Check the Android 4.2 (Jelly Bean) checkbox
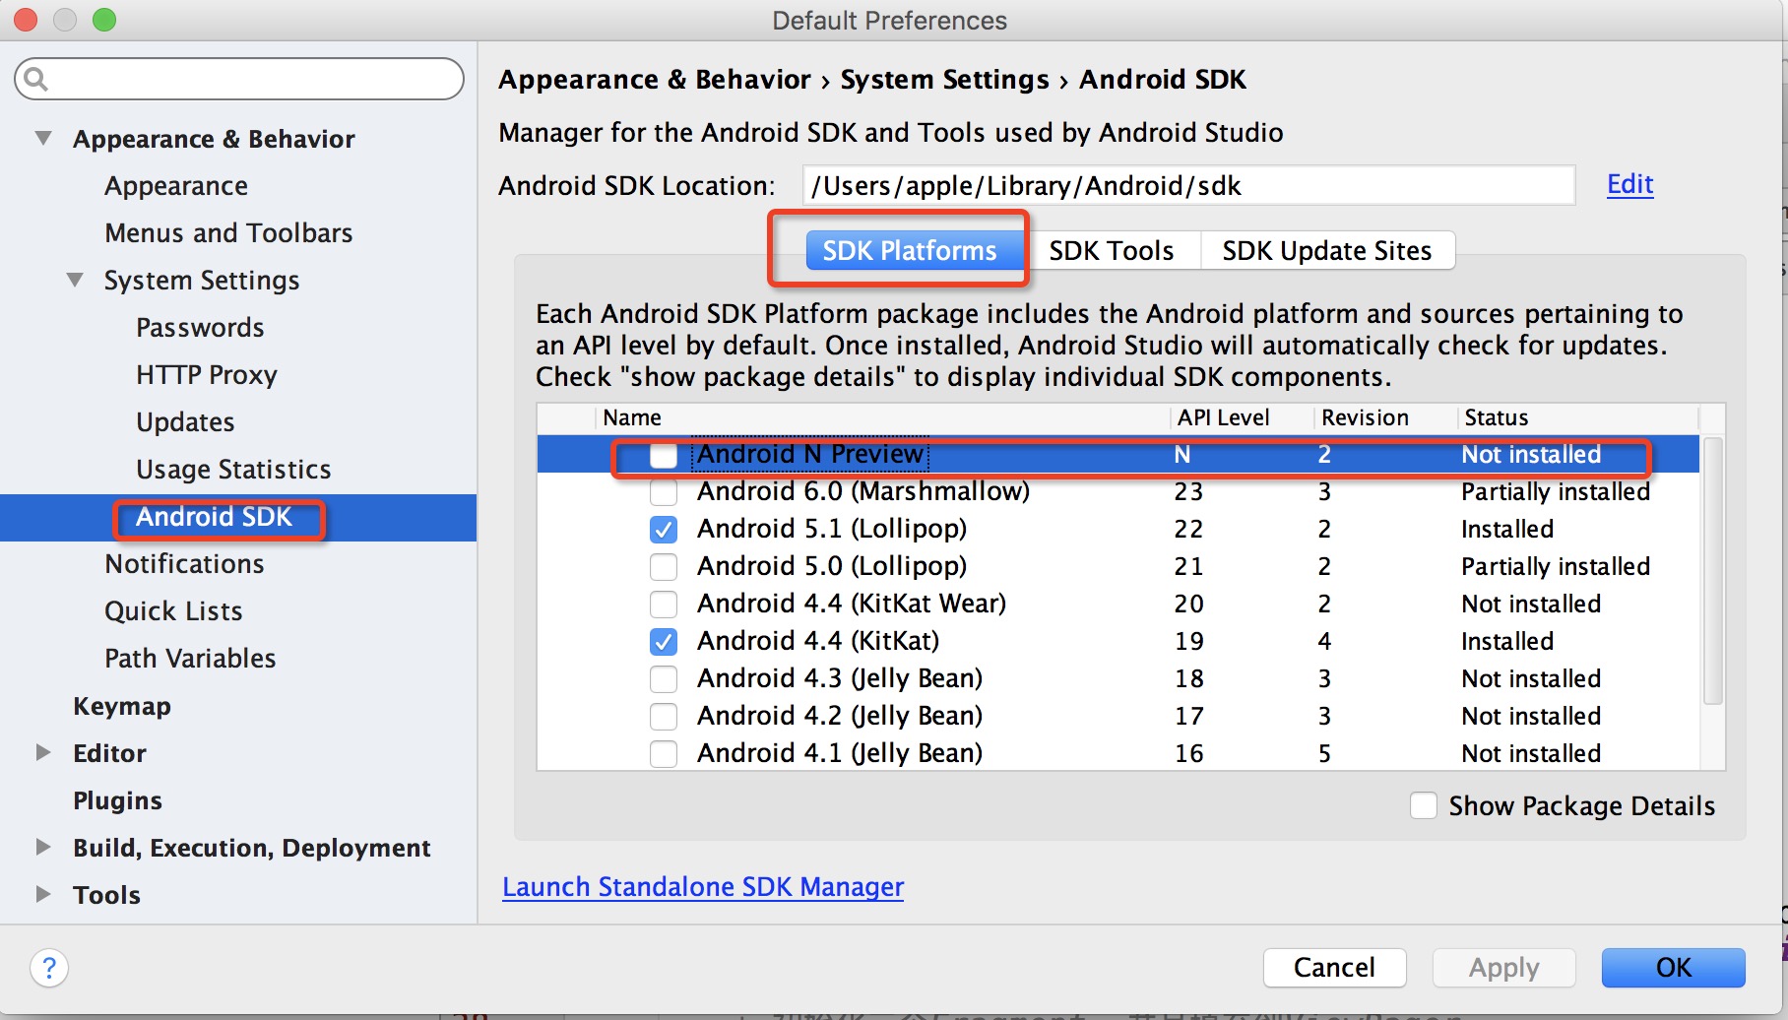Image resolution: width=1788 pixels, height=1020 pixels. [664, 717]
